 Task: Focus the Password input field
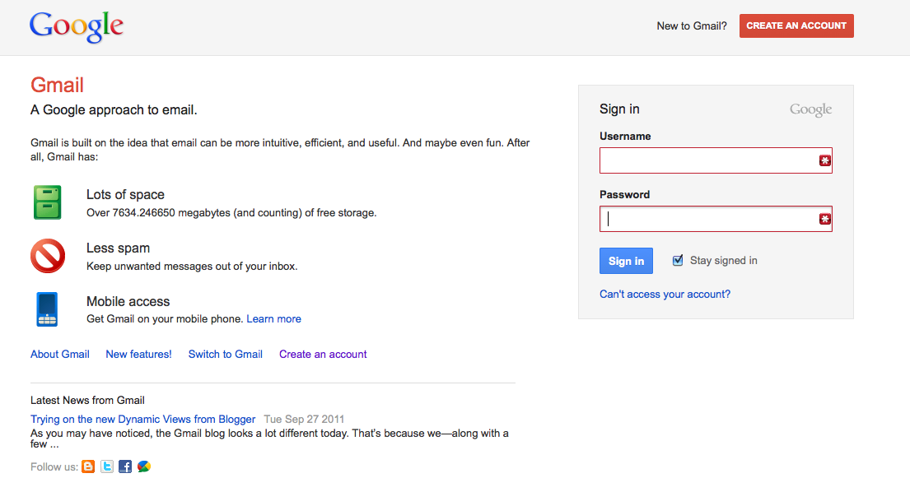pyautogui.click(x=716, y=219)
